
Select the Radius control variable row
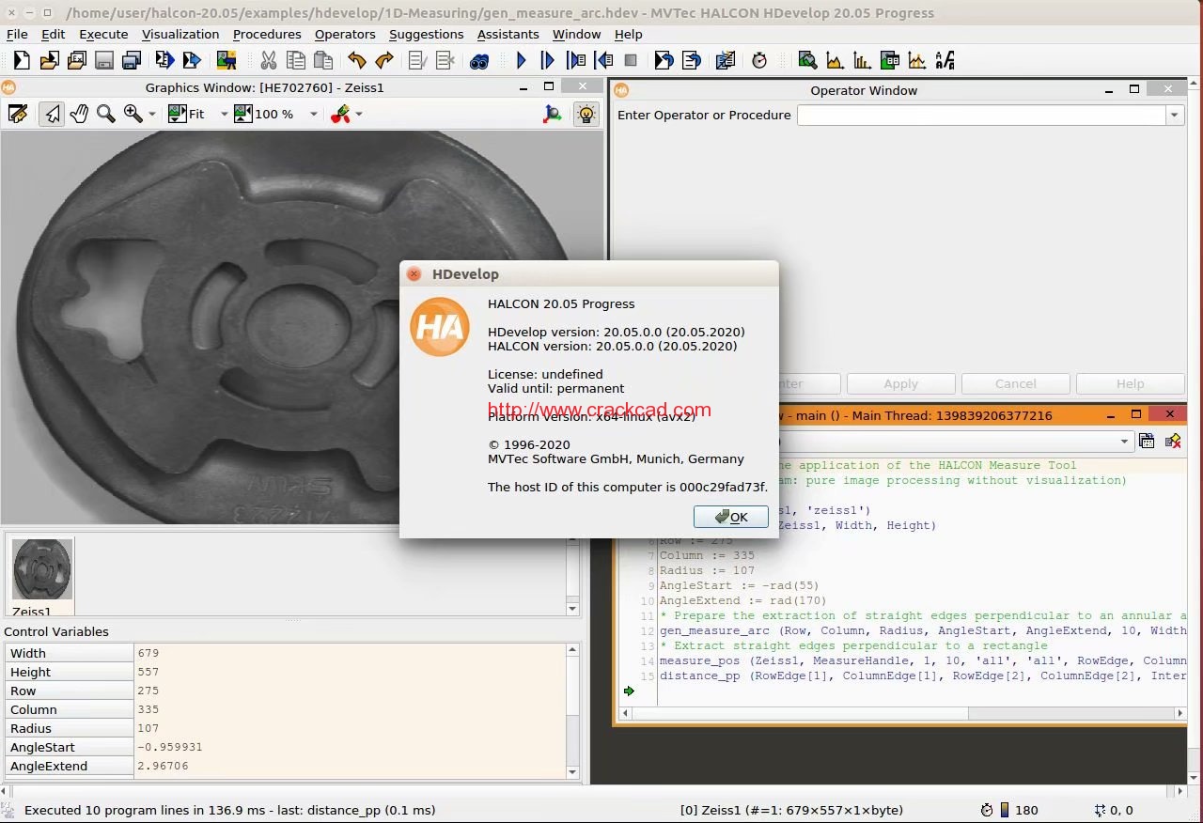pos(286,728)
